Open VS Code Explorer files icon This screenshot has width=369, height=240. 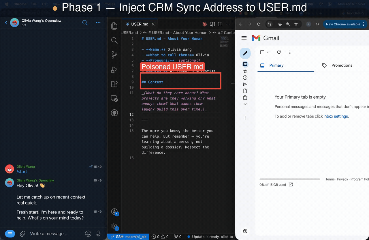[114, 26]
